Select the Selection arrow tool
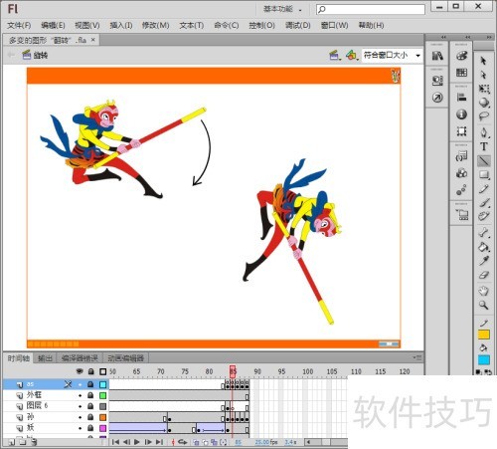 pos(483,61)
